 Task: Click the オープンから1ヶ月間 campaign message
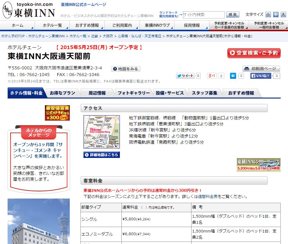point(38,150)
